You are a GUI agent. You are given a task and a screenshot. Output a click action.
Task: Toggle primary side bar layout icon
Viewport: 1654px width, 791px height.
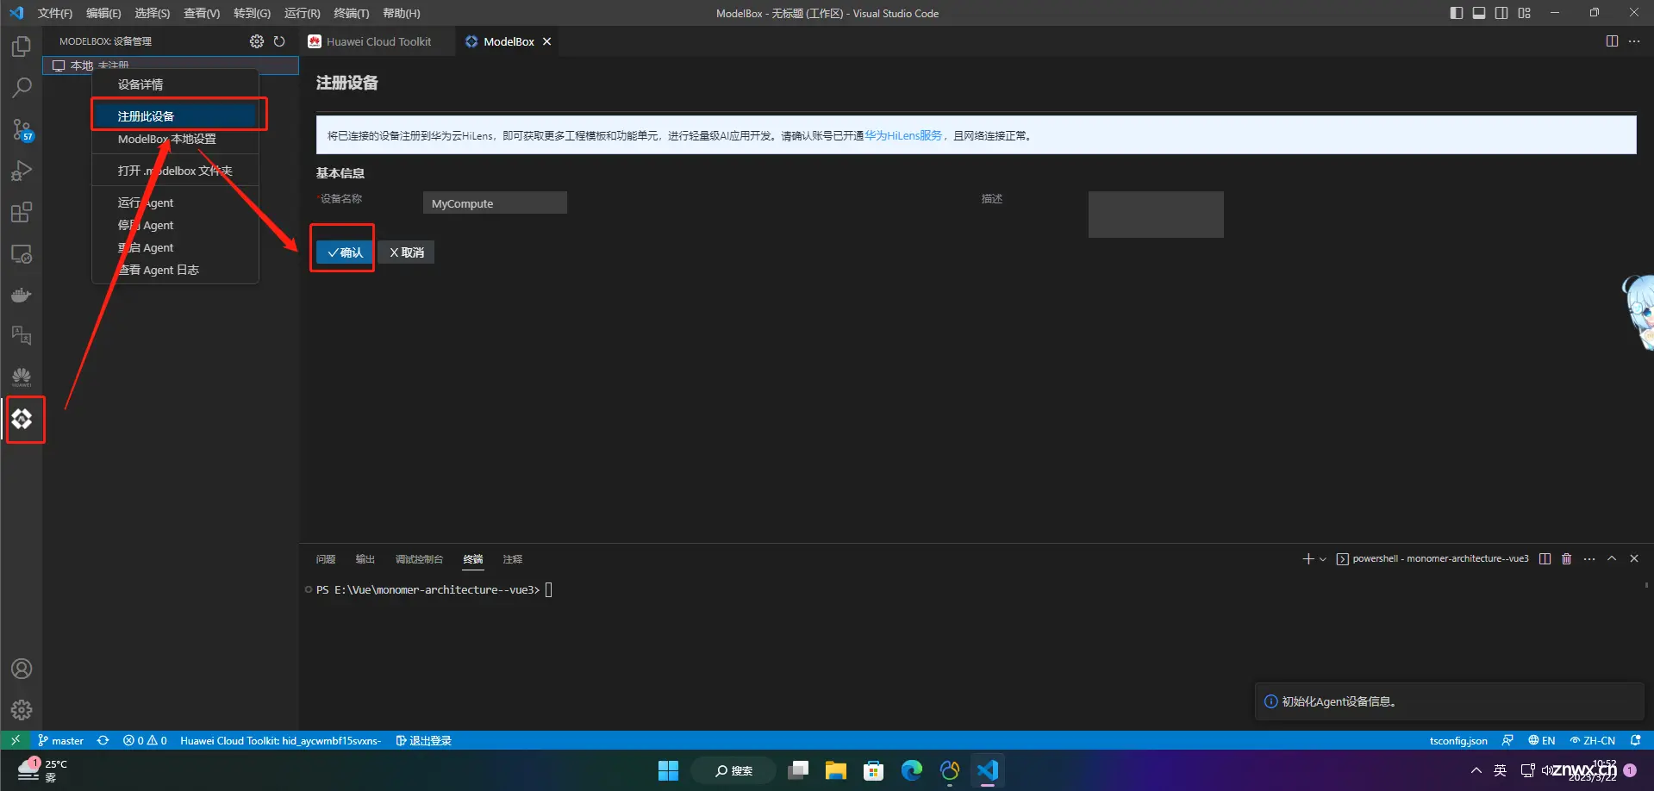[x=1457, y=13]
